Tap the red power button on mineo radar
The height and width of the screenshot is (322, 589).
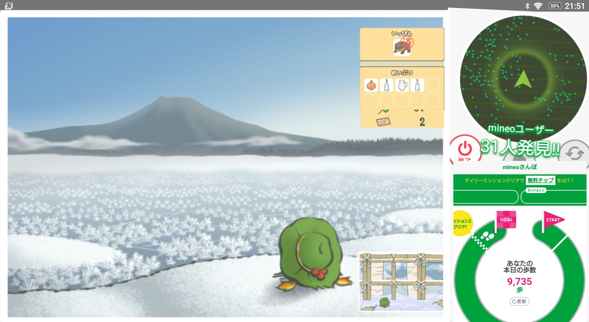tap(465, 149)
